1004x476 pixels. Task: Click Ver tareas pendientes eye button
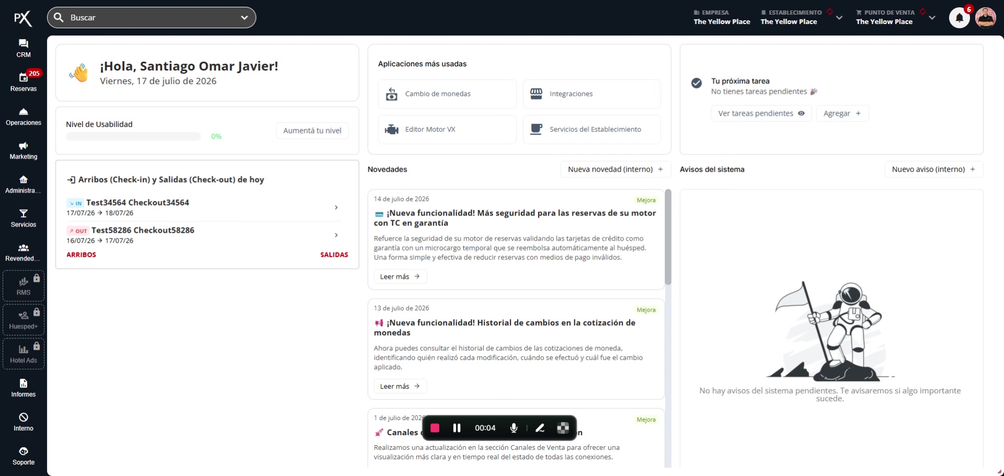761,114
